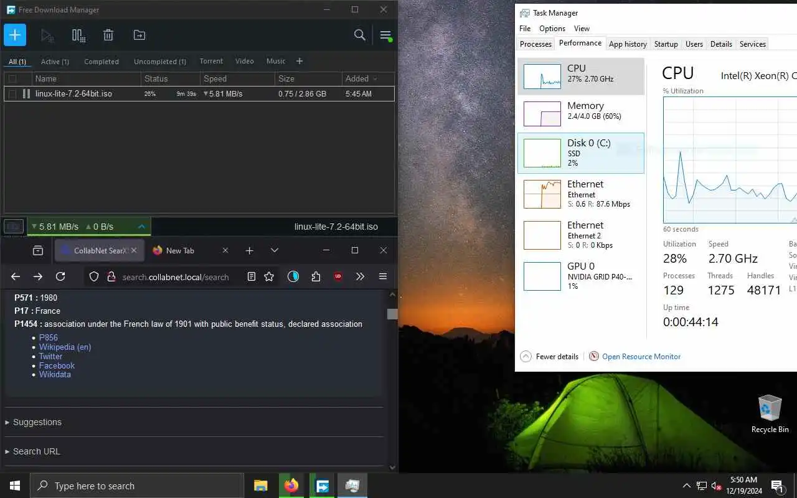Image resolution: width=797 pixels, height=498 pixels.
Task: Click the pause-all downloads icon
Action: (x=78, y=35)
